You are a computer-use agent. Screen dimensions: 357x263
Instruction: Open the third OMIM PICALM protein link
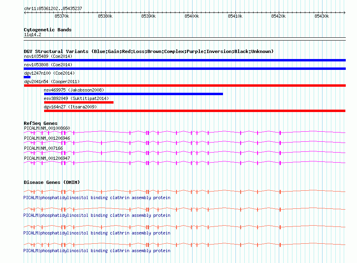coord(97,233)
